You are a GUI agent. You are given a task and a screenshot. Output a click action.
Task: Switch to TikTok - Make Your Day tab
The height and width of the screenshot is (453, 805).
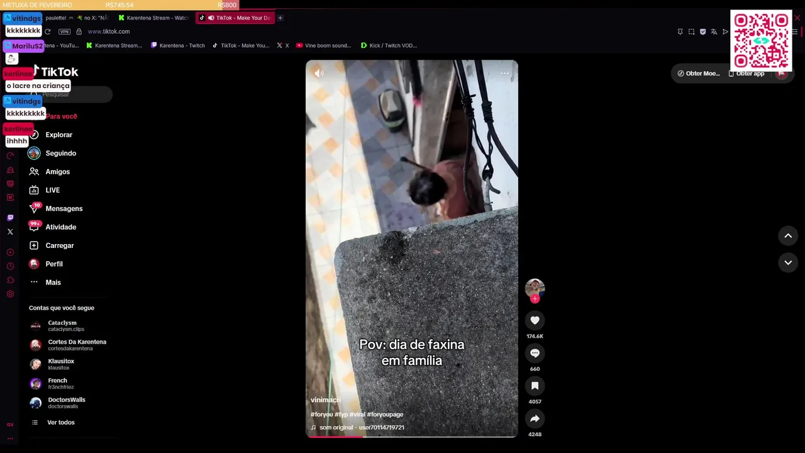pyautogui.click(x=236, y=18)
